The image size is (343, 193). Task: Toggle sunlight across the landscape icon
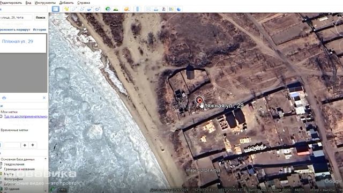116,9
